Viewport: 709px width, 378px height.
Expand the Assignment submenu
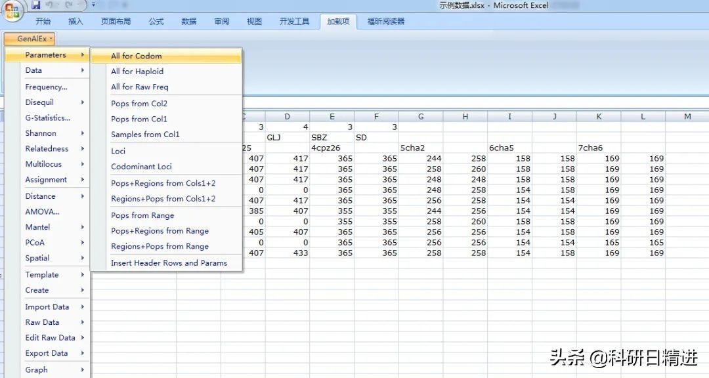pyautogui.click(x=47, y=180)
